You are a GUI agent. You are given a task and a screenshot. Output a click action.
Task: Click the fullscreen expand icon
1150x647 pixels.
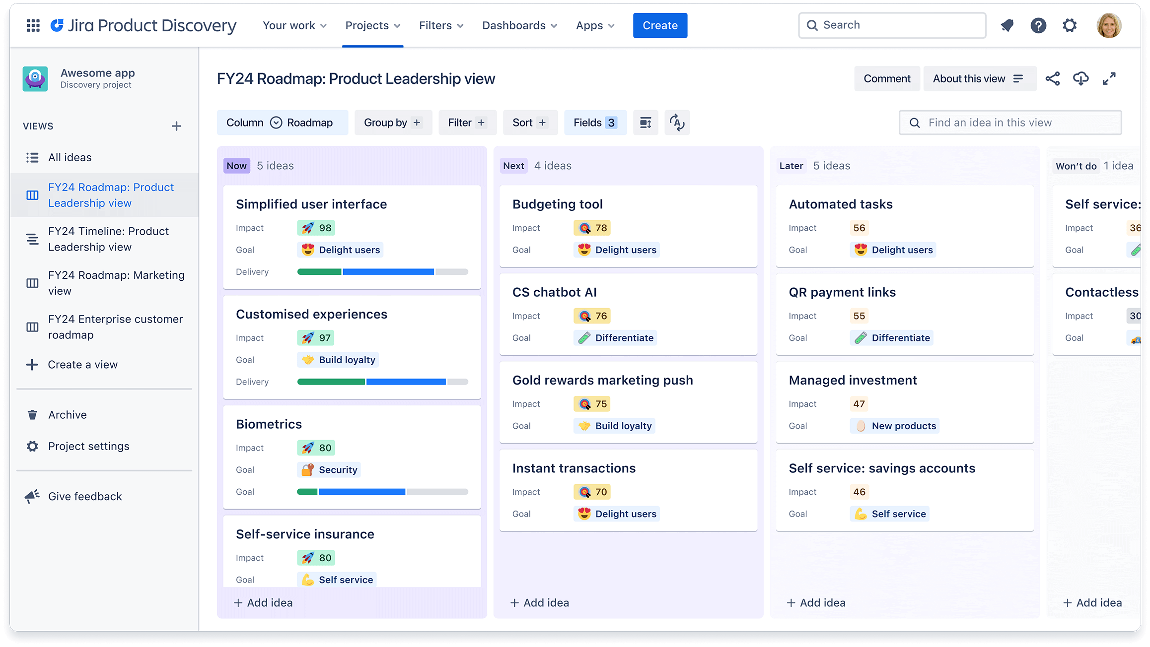[1110, 78]
